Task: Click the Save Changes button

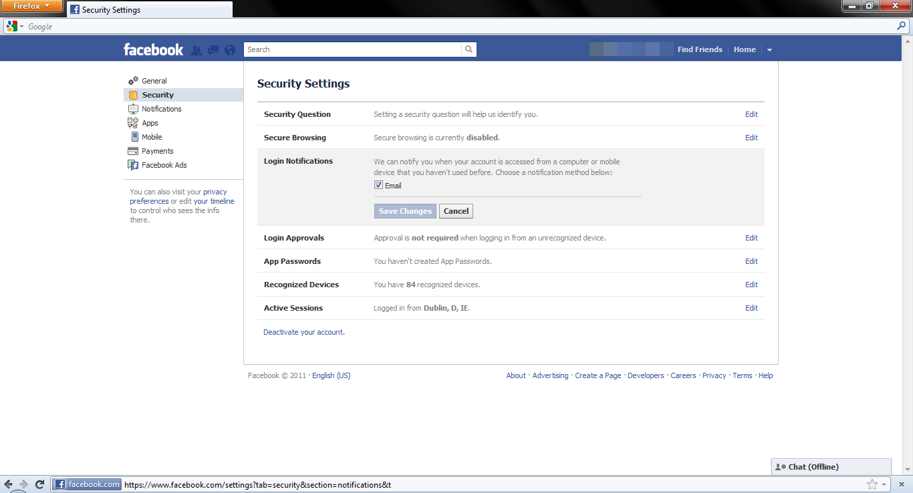Action: 405,211
